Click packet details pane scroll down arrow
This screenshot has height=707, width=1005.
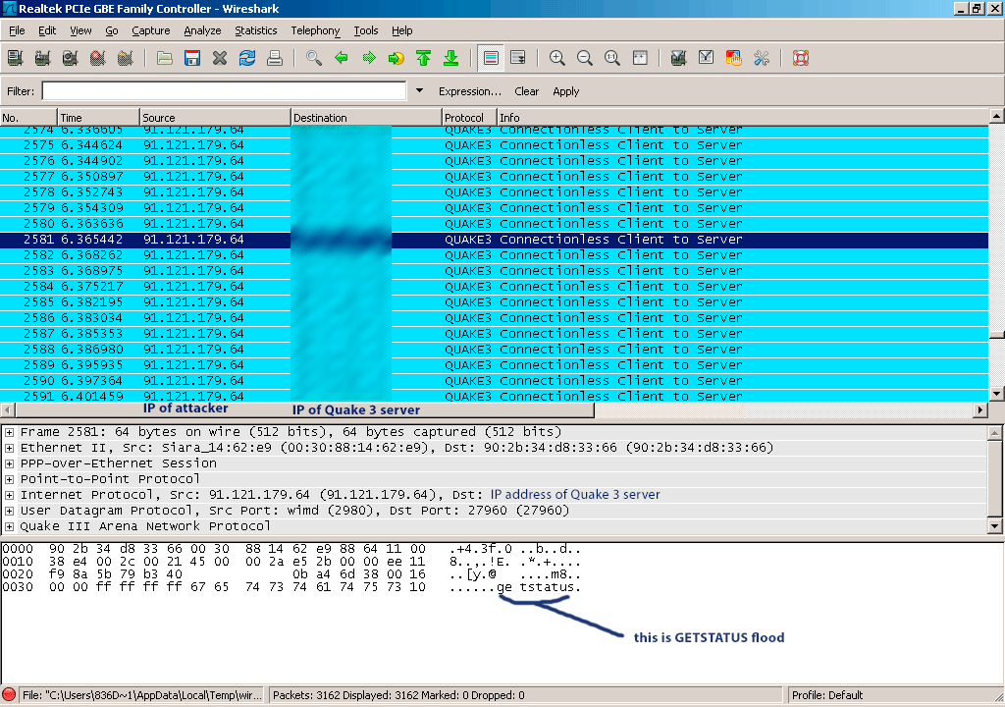(x=995, y=526)
